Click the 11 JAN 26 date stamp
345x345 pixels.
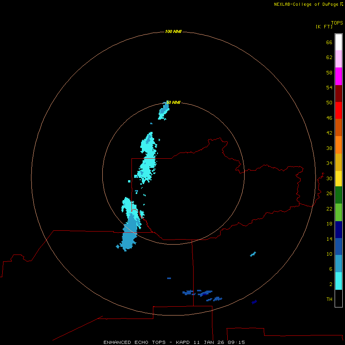click(209, 342)
